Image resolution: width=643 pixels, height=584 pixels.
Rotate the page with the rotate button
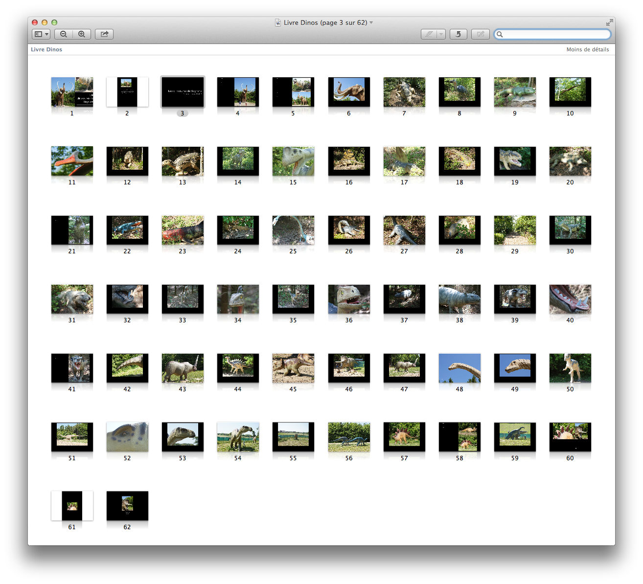tap(458, 34)
